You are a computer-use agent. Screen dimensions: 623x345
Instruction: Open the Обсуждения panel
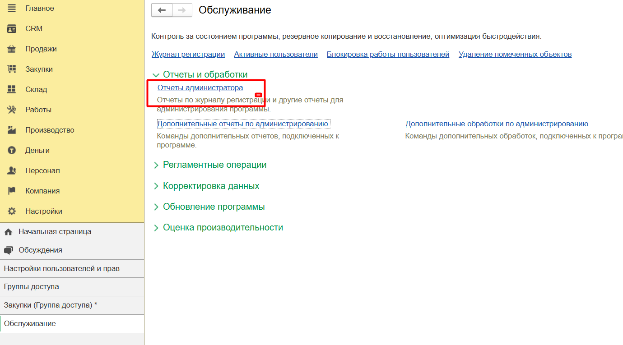[40, 250]
